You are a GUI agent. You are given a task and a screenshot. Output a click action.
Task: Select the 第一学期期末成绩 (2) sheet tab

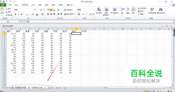coord(37,87)
